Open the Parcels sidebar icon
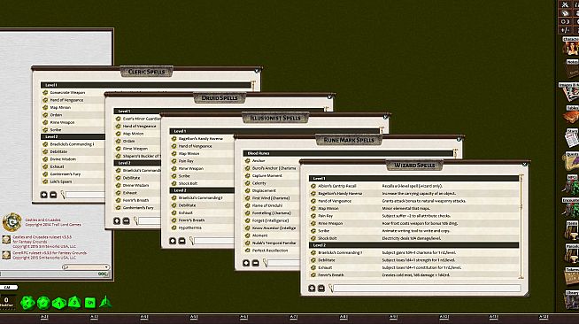The height and width of the screenshot is (324, 579). coord(572,253)
